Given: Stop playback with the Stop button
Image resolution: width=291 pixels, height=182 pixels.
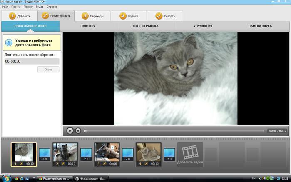Looking at the screenshot, I should coord(78,131).
